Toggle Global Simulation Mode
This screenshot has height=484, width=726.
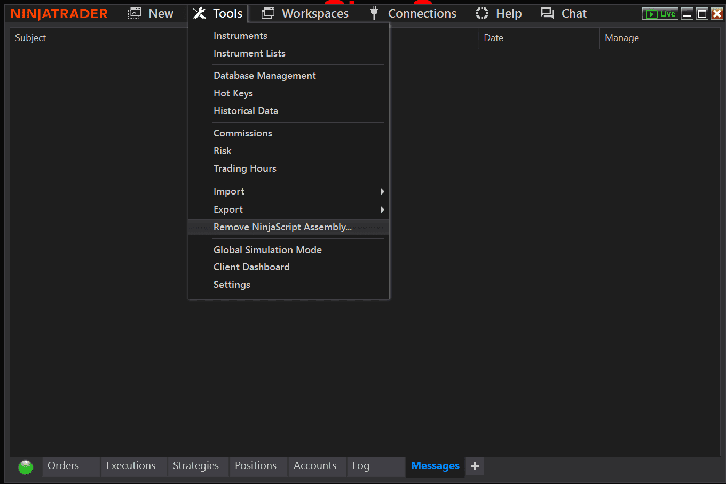point(267,249)
